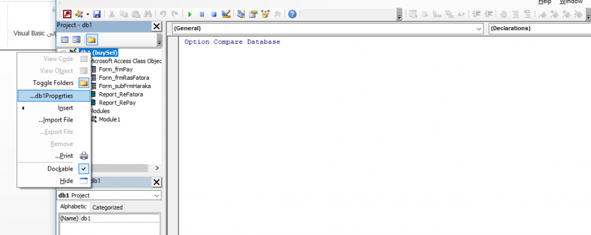591x235 pixels.
Task: Toggle Folders icon in Project panel toolbar
Action: [92, 40]
